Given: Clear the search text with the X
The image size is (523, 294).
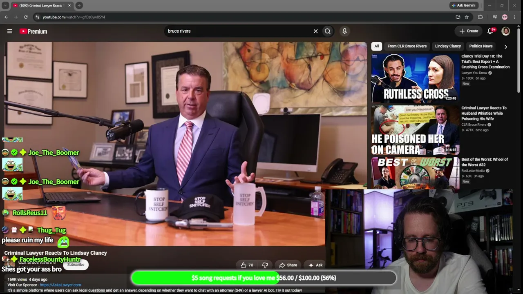Looking at the screenshot, I should (315, 31).
